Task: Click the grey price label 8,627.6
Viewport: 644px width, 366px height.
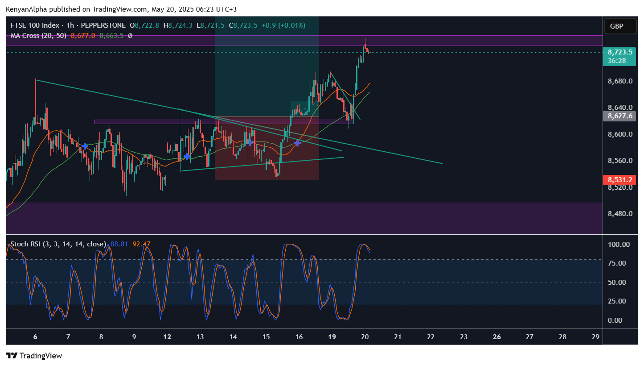Action: click(619, 116)
